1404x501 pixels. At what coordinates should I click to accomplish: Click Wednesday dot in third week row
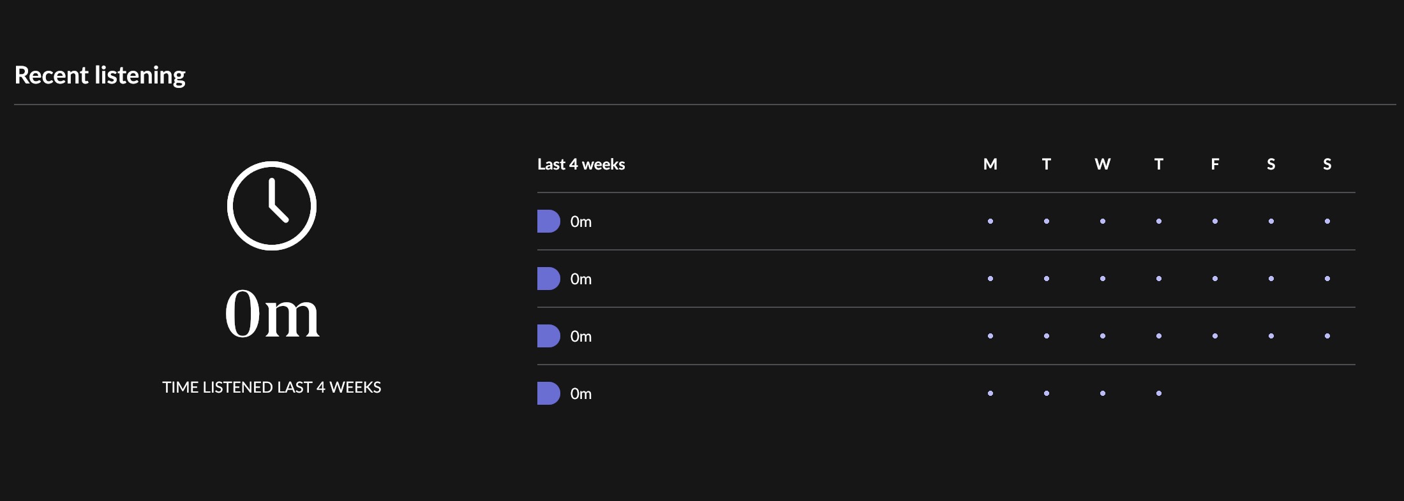[1103, 336]
